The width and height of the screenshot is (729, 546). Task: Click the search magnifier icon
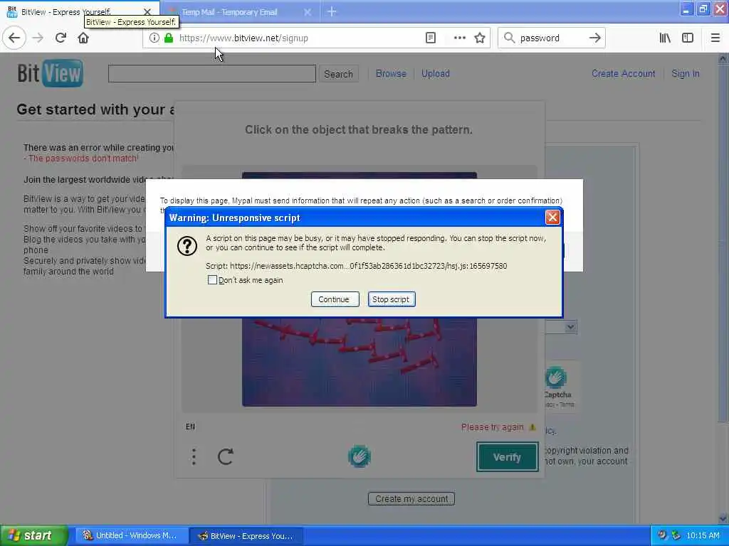(x=510, y=38)
